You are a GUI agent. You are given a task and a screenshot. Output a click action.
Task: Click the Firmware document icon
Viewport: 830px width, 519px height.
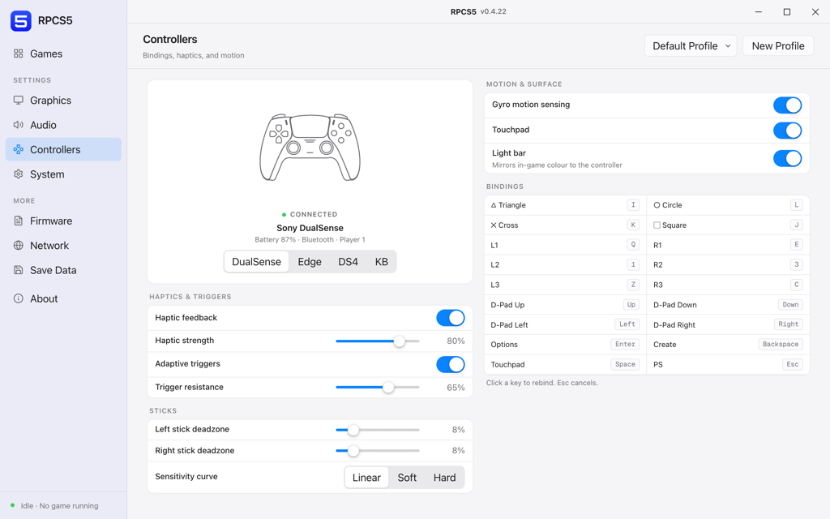pyautogui.click(x=19, y=221)
